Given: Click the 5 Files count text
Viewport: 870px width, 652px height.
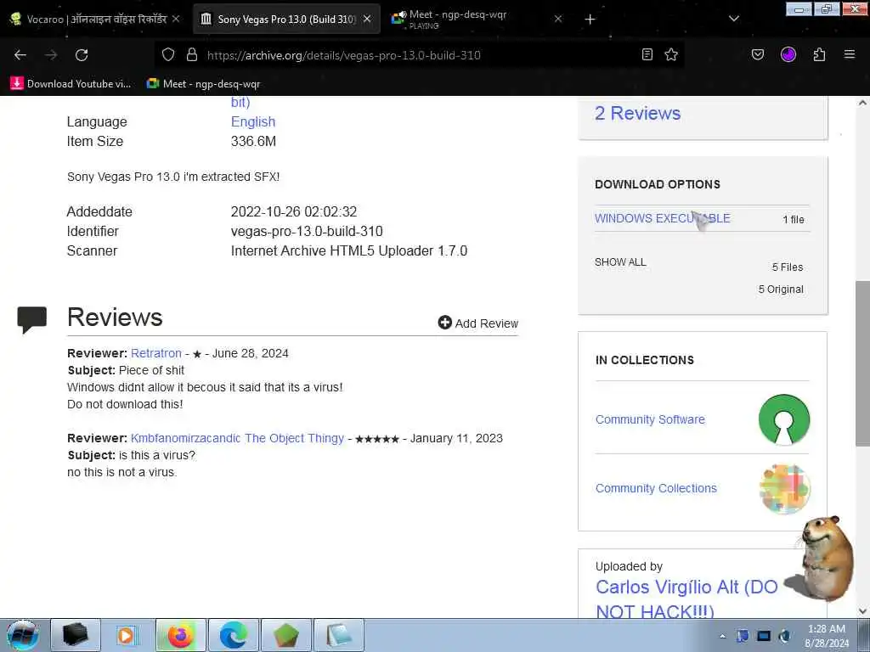Looking at the screenshot, I should [x=788, y=267].
